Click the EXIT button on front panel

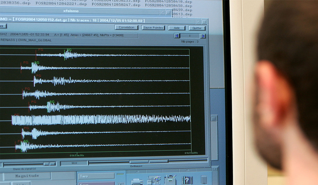coord(121,184)
